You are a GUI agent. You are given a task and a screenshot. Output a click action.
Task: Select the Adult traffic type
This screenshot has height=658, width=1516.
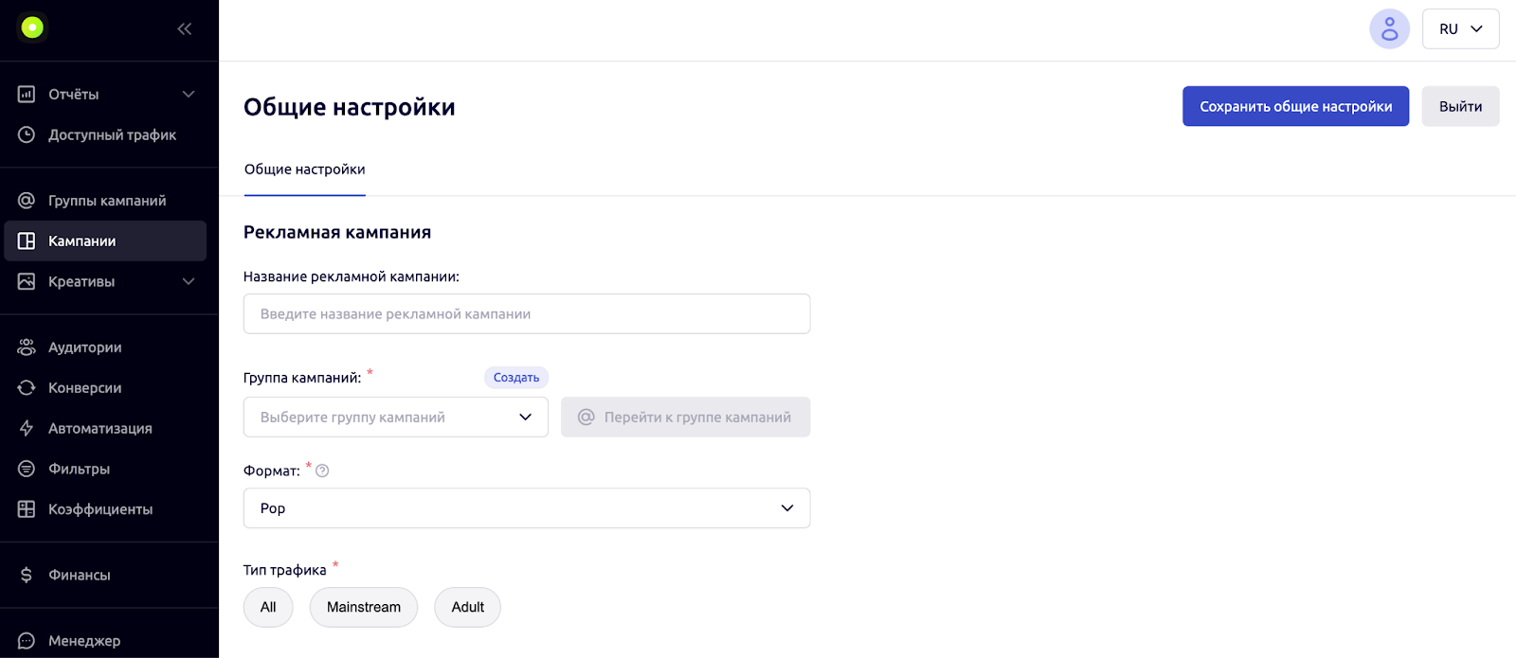(x=467, y=608)
